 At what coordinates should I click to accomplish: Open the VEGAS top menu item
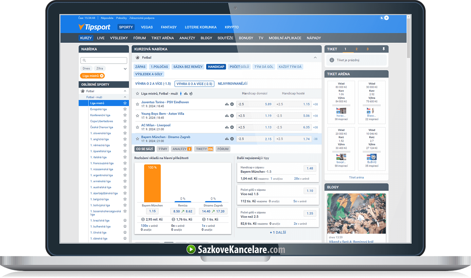click(x=147, y=27)
